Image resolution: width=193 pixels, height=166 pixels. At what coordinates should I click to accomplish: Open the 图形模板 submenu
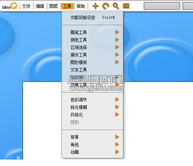tap(79, 62)
